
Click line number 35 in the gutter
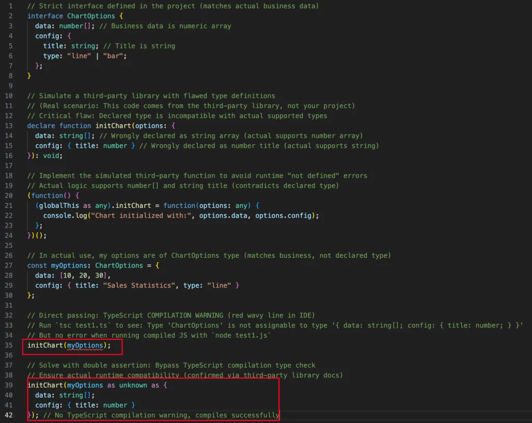tap(8, 345)
